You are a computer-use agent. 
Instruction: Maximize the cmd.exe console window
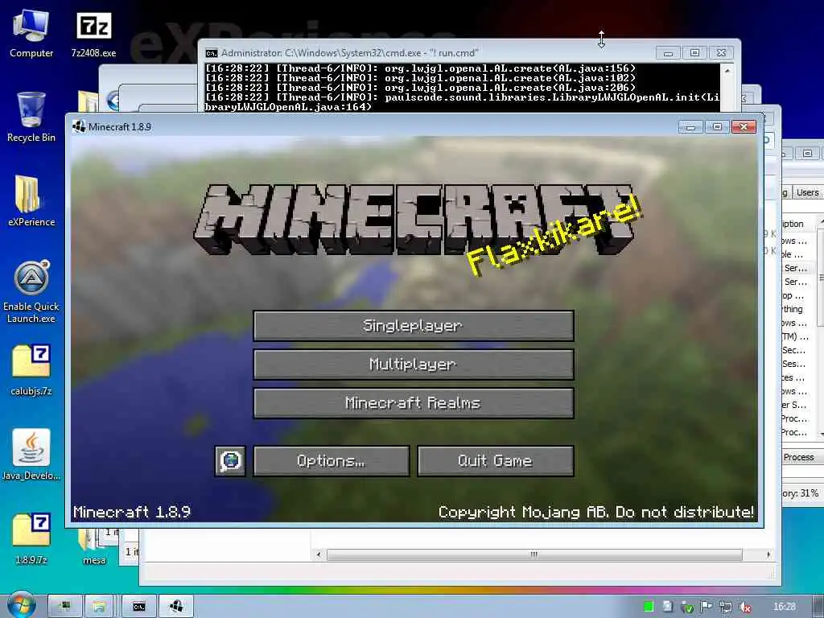point(694,53)
